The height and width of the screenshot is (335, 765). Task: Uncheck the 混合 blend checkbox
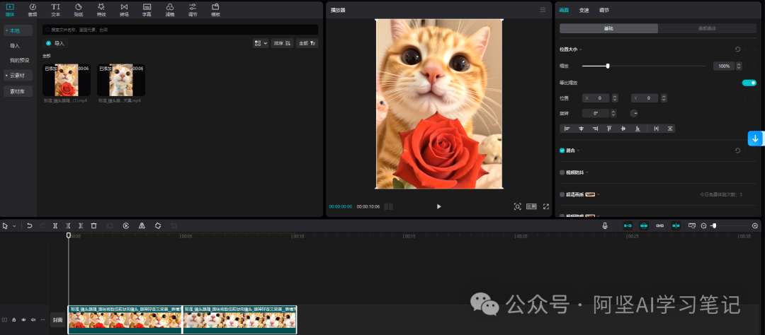(562, 151)
